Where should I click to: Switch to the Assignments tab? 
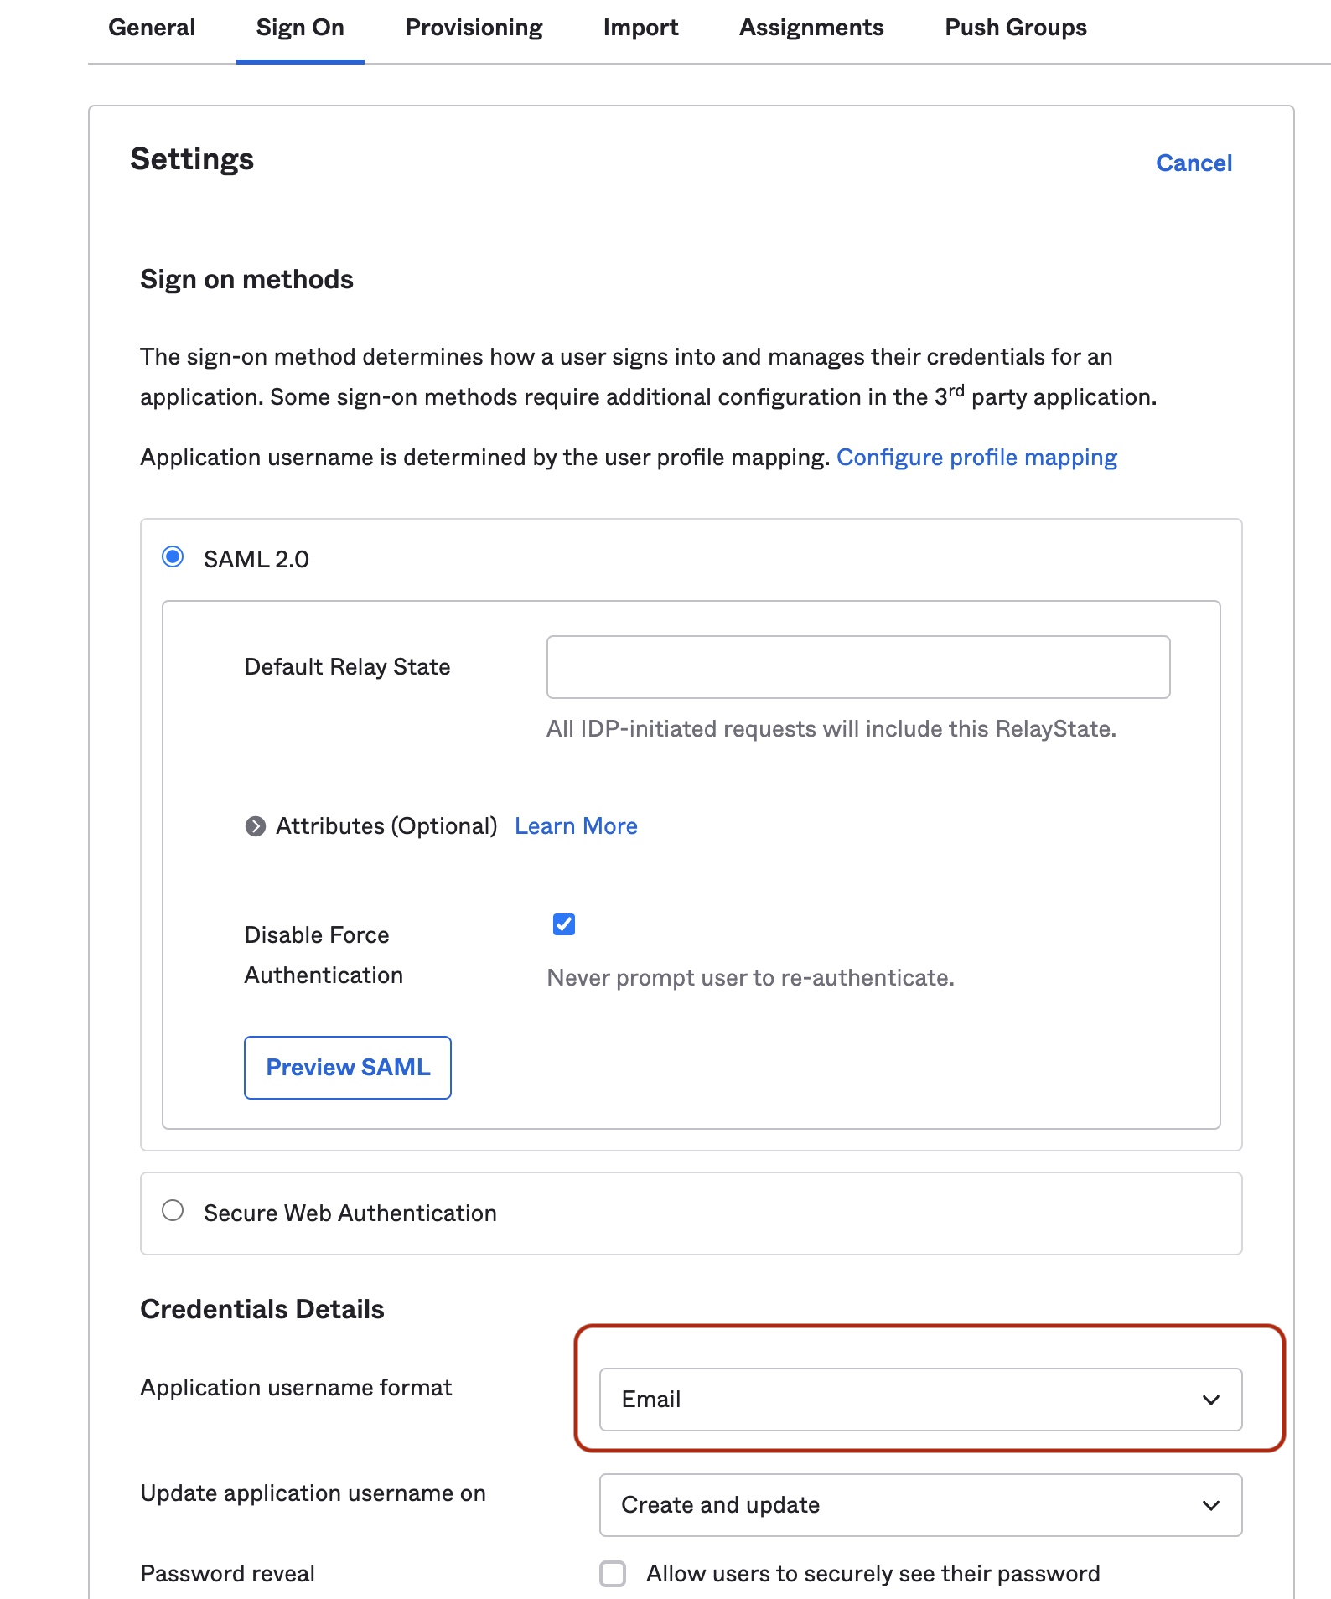tap(811, 28)
